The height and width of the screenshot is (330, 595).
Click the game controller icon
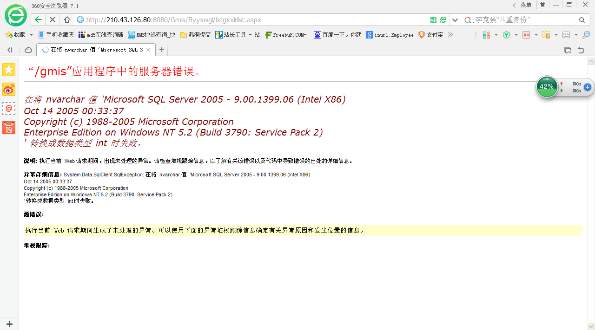coord(566,35)
